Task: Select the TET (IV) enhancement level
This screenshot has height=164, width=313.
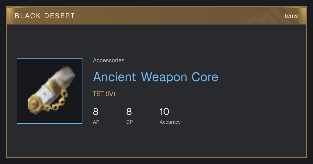Action: coord(104,94)
